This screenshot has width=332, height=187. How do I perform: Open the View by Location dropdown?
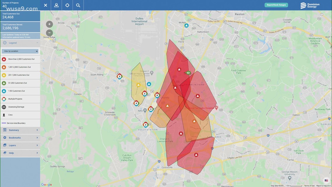click(x=20, y=51)
